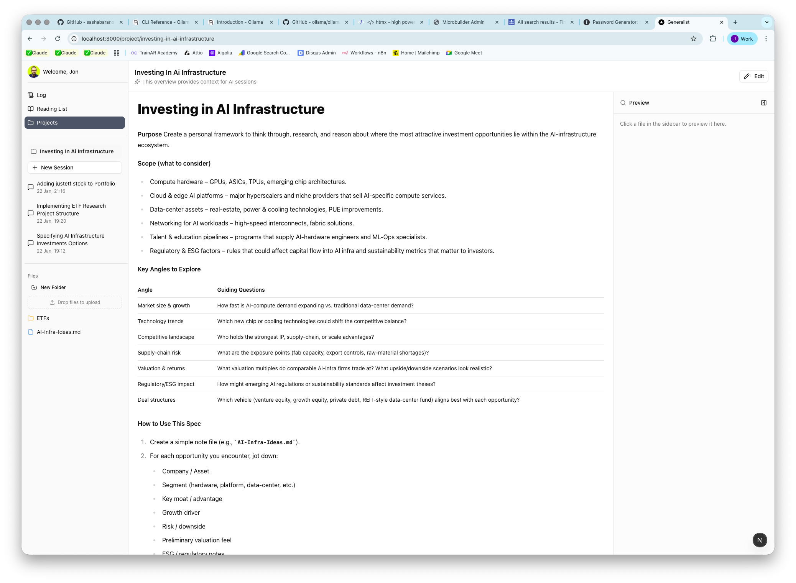Screen dimensions: 796x583
Task: Click the search icon in the Preview panel
Action: point(623,103)
